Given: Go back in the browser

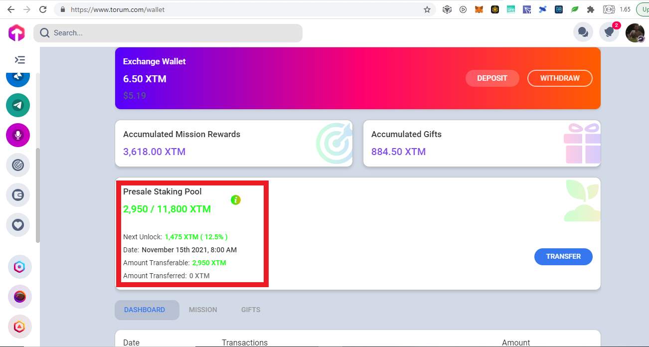Looking at the screenshot, I should 10,9.
